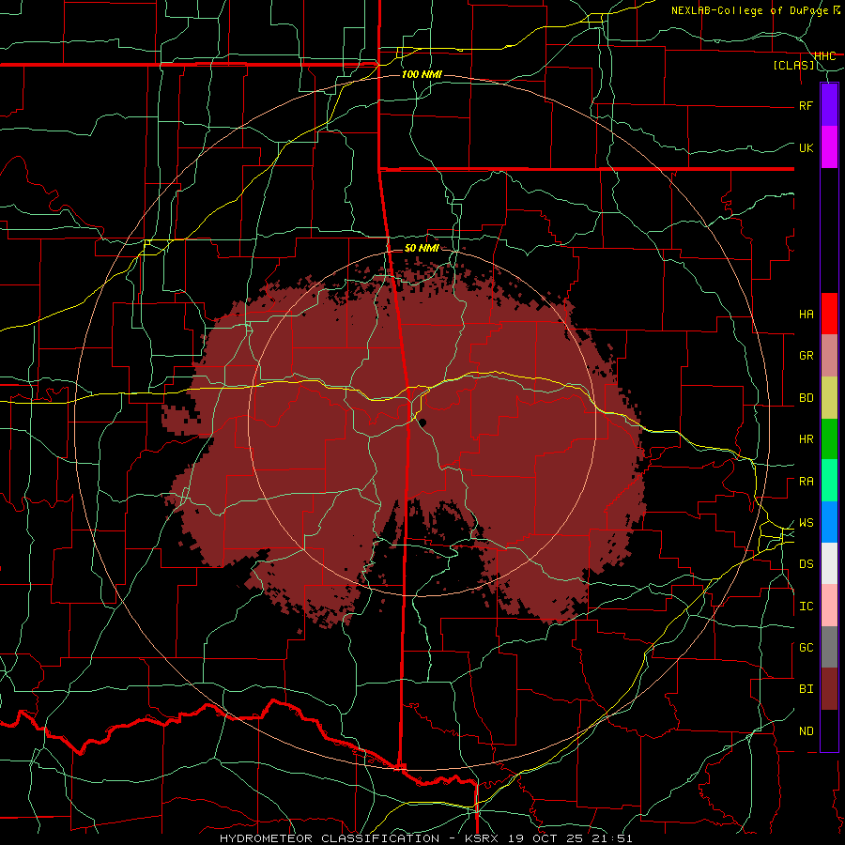This screenshot has width=845, height=845.
Task: Click the "WS" legend label
Action: (x=806, y=523)
